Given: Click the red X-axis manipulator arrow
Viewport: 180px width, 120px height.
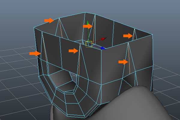Looking at the screenshot, I should pos(104,39).
